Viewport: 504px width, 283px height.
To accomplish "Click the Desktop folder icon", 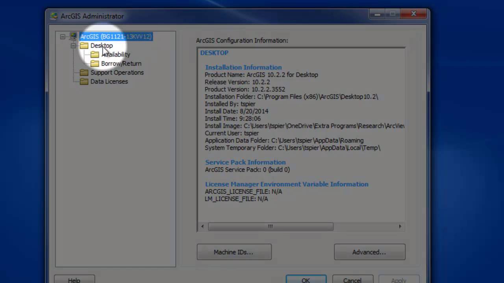I will (84, 46).
